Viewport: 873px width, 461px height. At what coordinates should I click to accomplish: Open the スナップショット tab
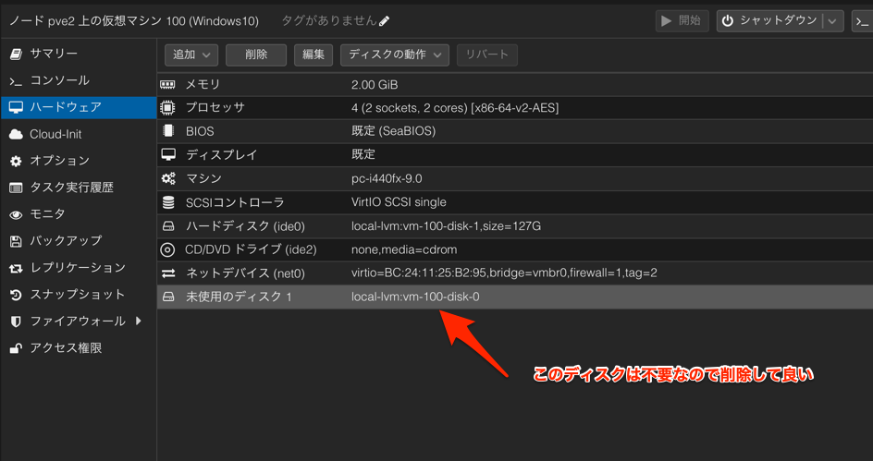pos(77,295)
